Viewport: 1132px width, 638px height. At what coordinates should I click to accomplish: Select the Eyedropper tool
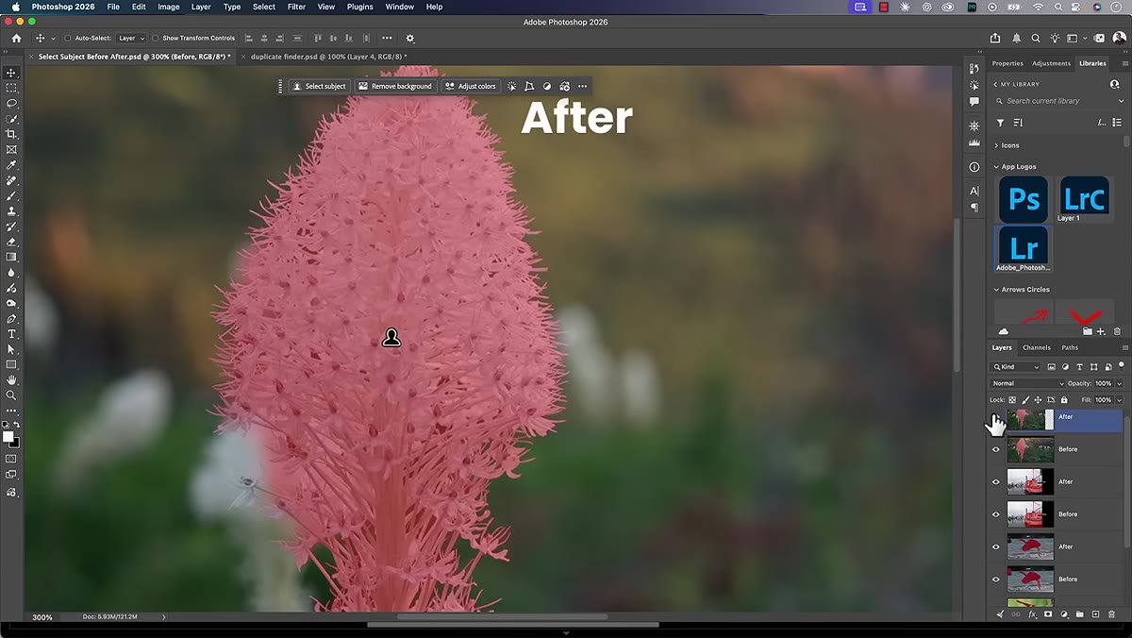click(11, 165)
